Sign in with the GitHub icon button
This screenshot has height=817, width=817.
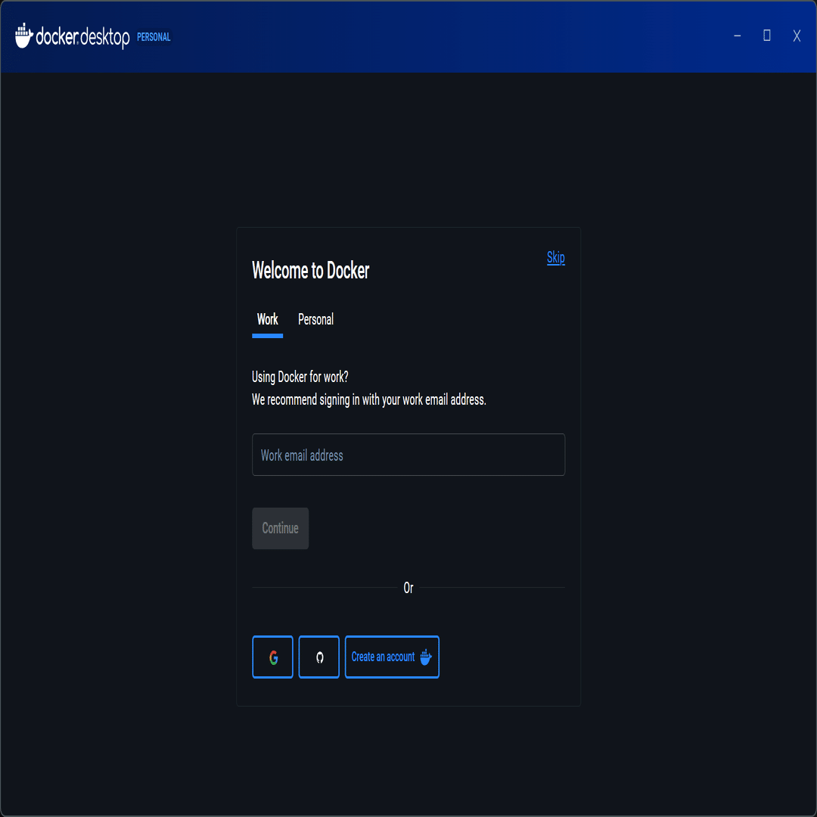[x=319, y=657]
